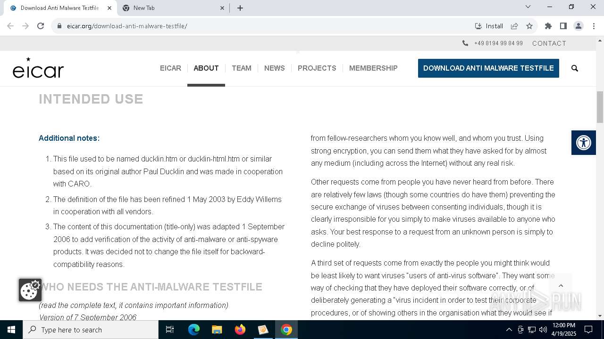Switch to the New Tab tab
The width and height of the screenshot is (604, 339).
pos(173,8)
